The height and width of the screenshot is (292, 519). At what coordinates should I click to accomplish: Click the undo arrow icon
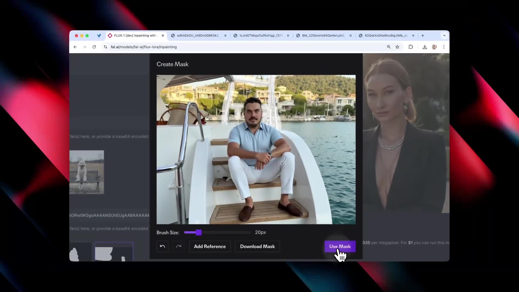point(162,246)
